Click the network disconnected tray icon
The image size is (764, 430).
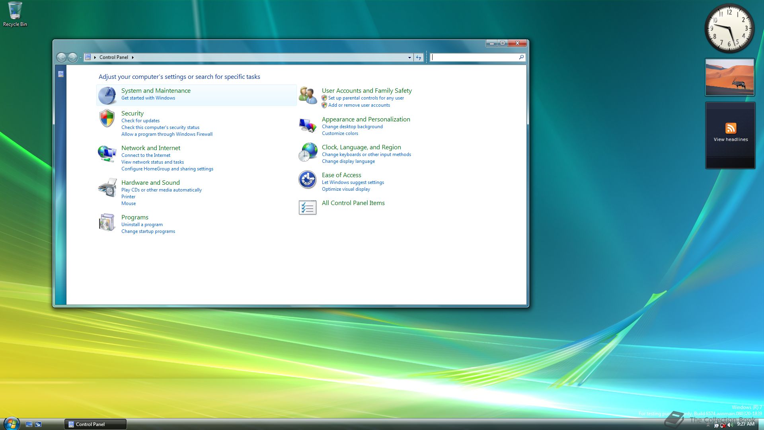pyautogui.click(x=723, y=425)
